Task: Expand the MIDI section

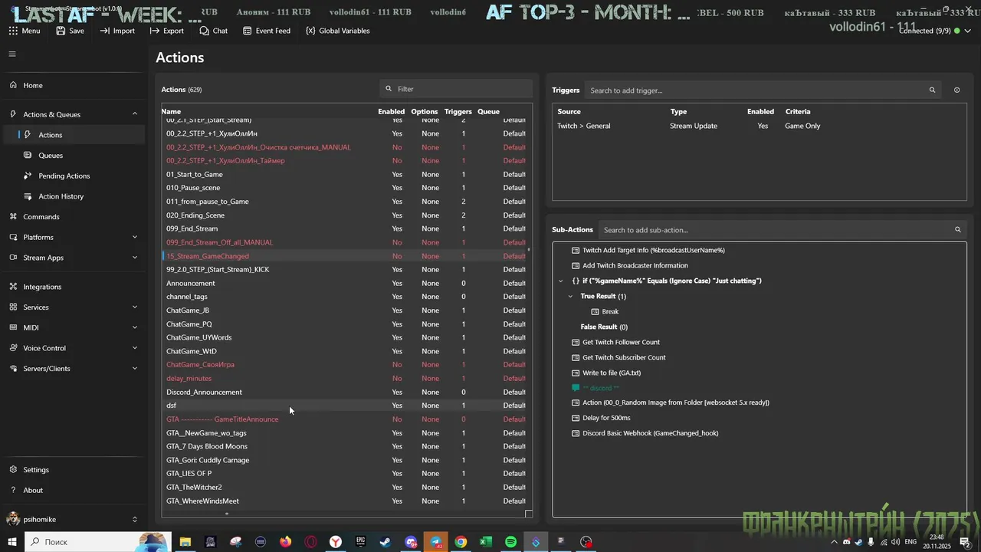Action: [x=135, y=327]
